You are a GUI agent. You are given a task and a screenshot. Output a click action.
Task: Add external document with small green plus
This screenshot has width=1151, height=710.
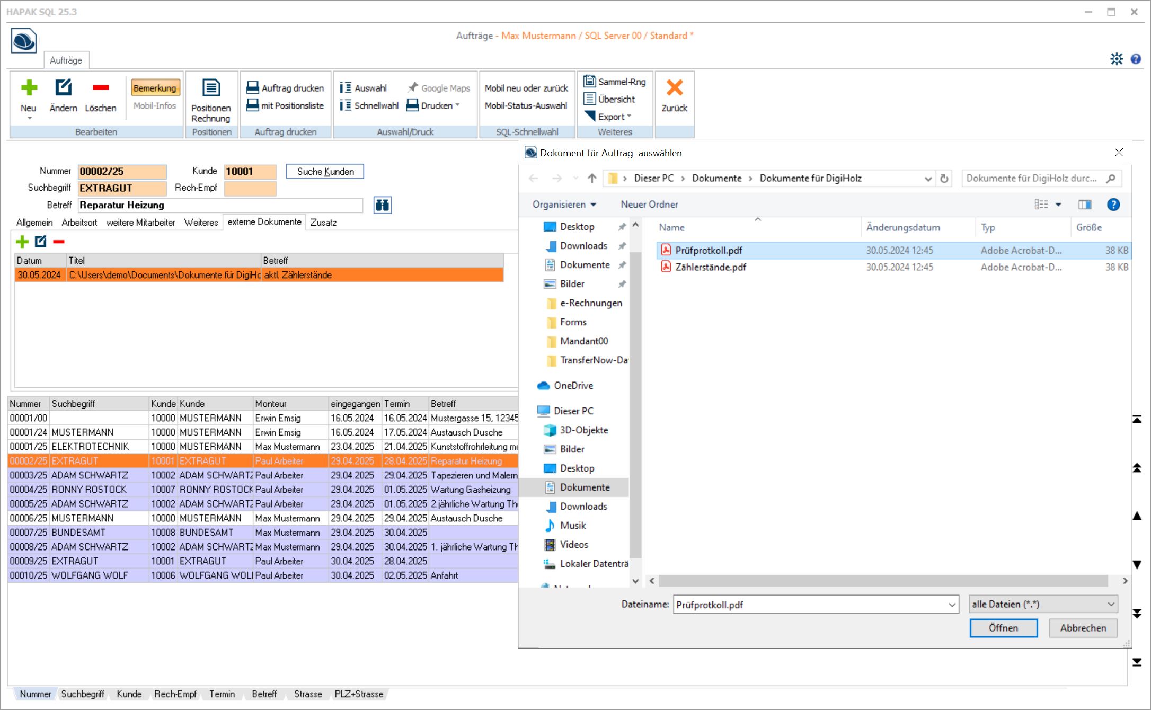22,242
